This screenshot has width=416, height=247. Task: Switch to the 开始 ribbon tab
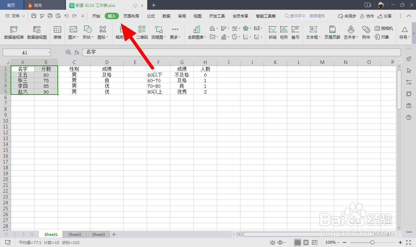[96, 16]
